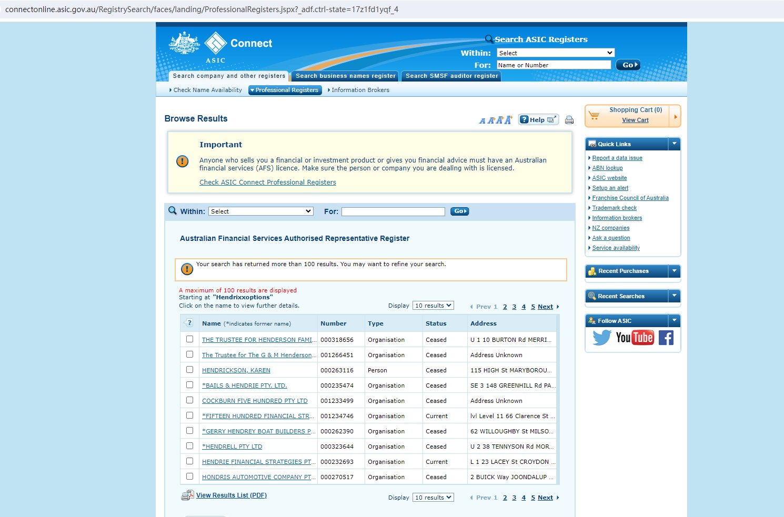Open the Information Brokers menu item
The image size is (784, 517).
(360, 90)
